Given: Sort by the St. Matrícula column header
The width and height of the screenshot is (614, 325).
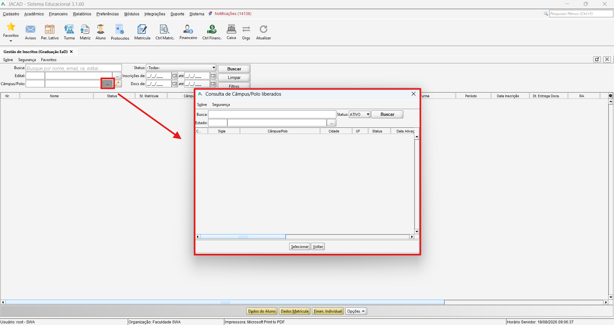Looking at the screenshot, I should 151,96.
